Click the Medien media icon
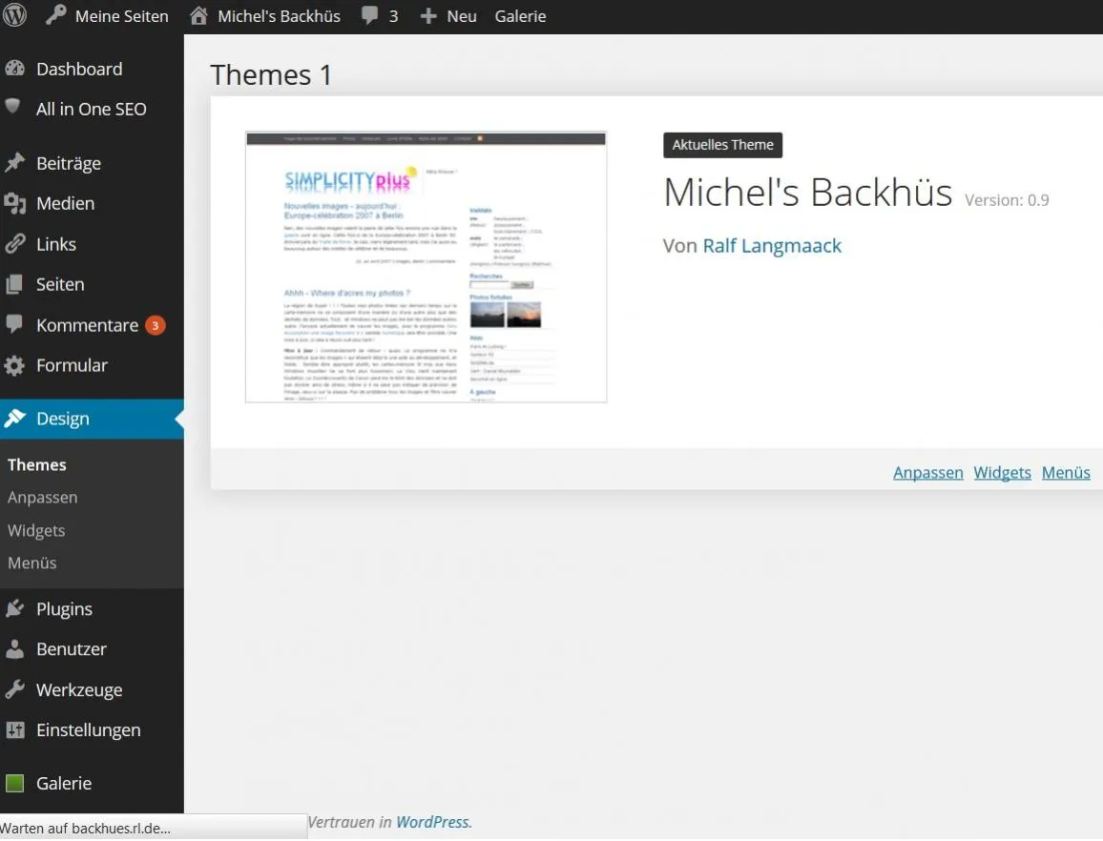This screenshot has height=841, width=1103. click(x=14, y=203)
